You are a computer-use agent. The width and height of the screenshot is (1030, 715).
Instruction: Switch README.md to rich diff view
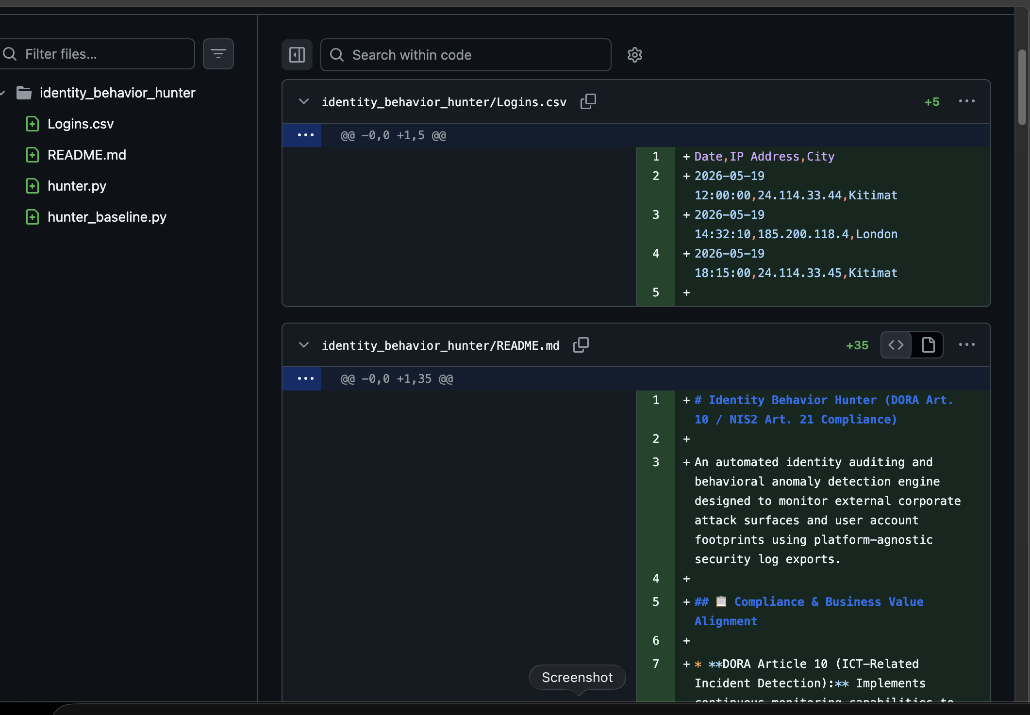(x=928, y=345)
